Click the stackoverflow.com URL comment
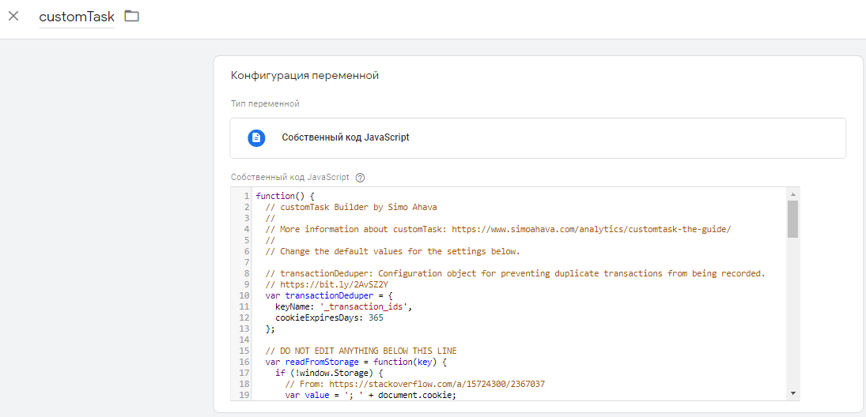 click(414, 384)
